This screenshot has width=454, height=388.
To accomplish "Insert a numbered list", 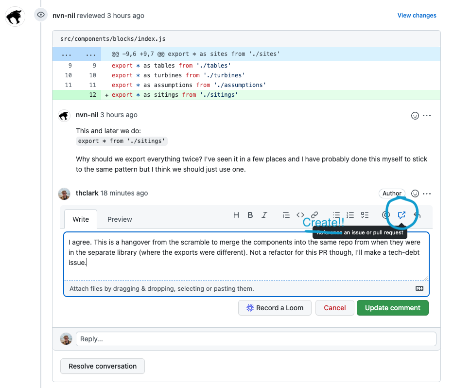I will click(350, 215).
